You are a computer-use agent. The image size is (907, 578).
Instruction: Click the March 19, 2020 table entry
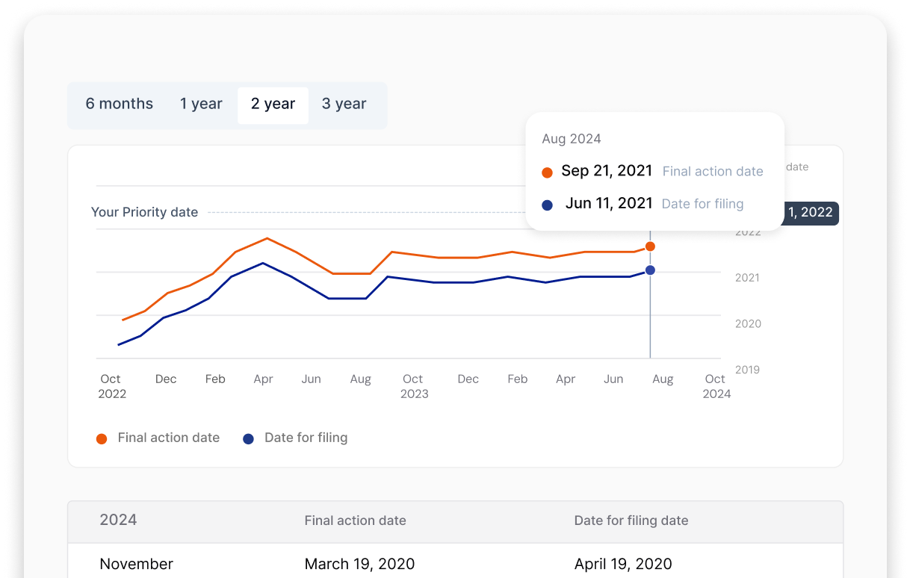pyautogui.click(x=359, y=564)
